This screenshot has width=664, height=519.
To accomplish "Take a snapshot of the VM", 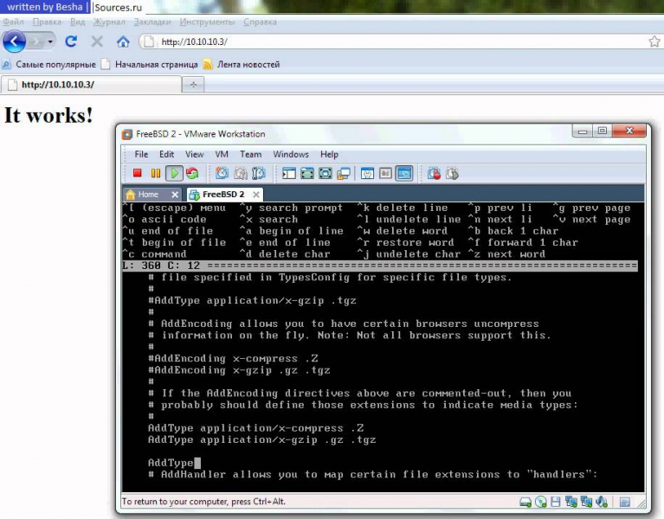I will 222,174.
